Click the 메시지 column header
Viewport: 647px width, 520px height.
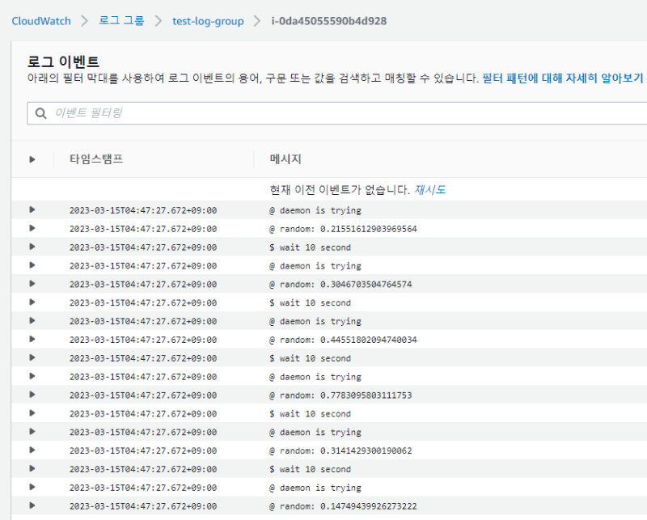(x=285, y=159)
